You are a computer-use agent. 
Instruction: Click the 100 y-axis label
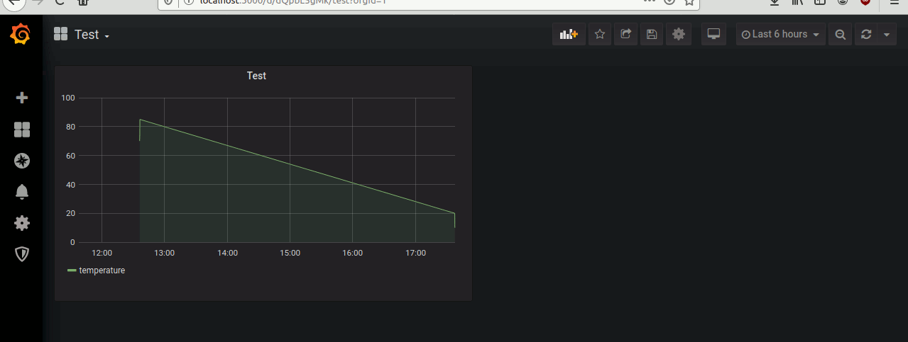[68, 98]
